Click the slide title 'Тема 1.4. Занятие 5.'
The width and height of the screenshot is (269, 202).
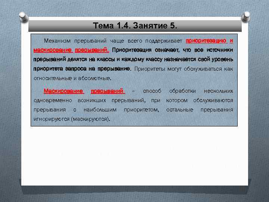pyautogui.click(x=135, y=26)
